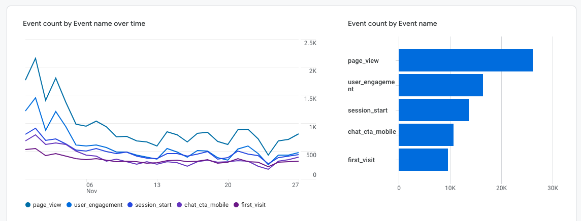
Task: Click the user_engagement legend color dot
Action: coord(69,205)
